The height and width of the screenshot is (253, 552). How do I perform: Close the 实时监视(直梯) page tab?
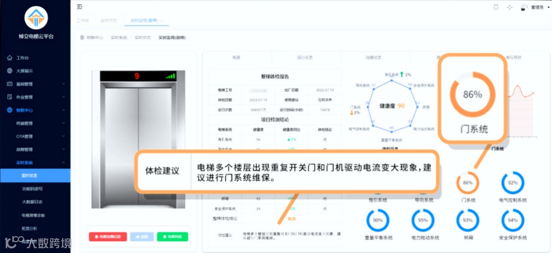(162, 20)
